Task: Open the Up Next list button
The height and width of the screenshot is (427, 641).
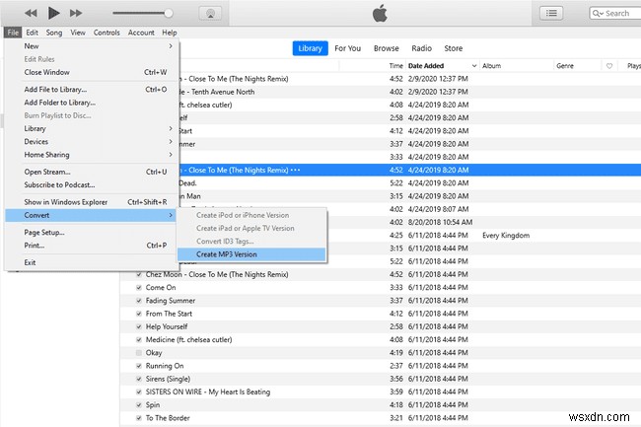Action: [x=551, y=13]
